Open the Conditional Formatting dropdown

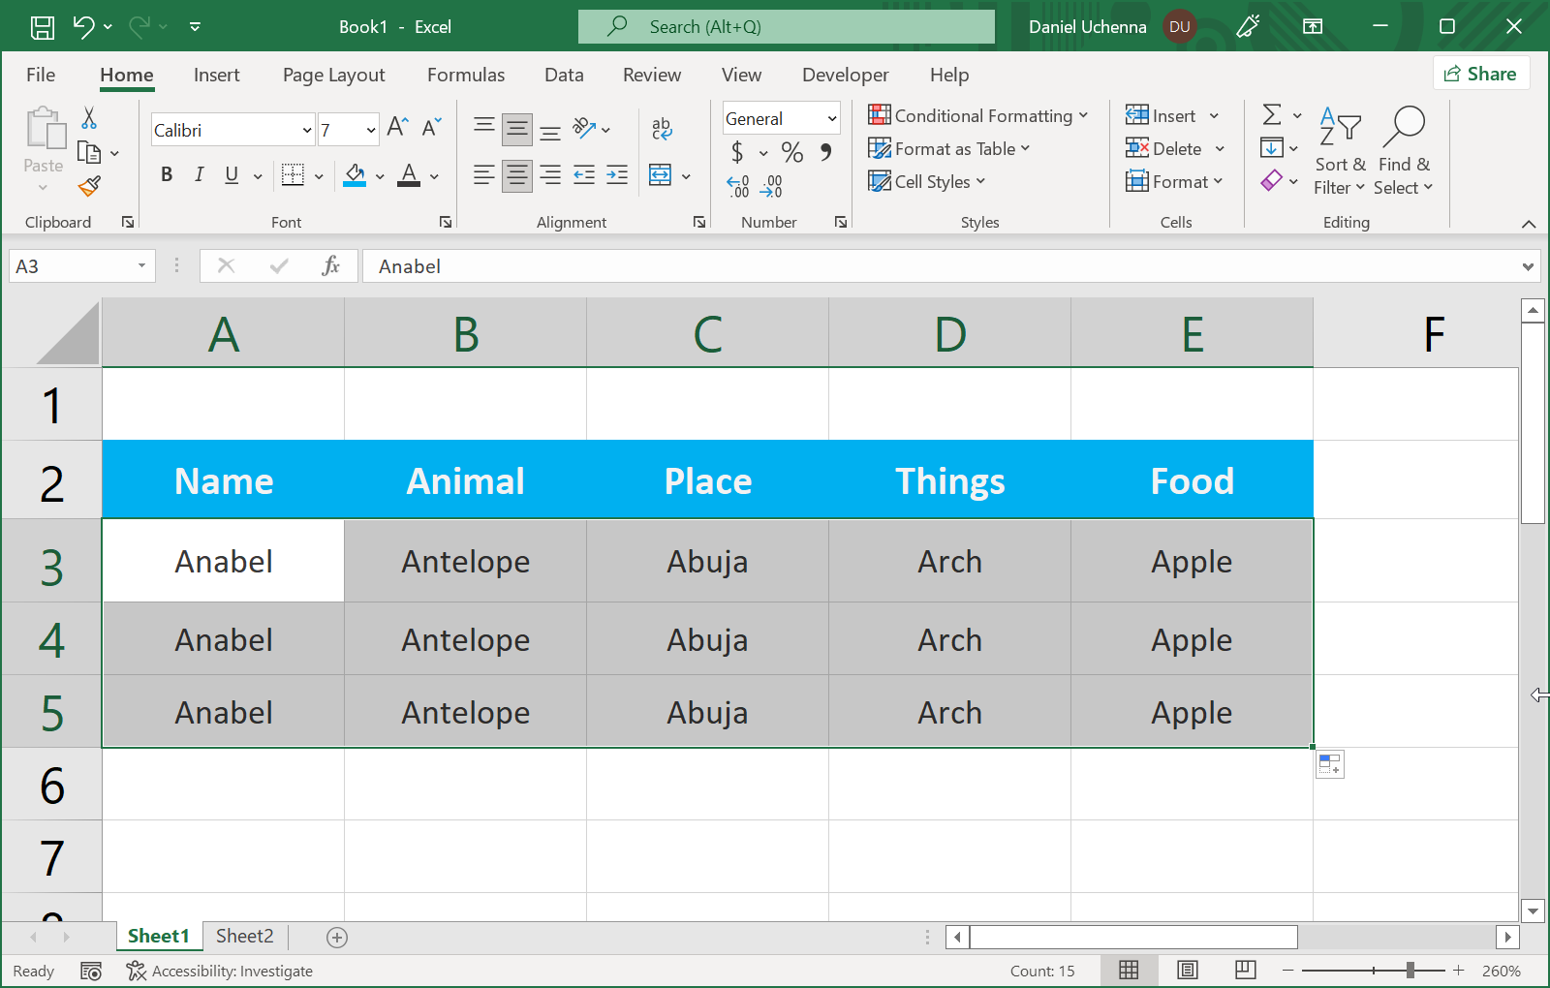click(978, 116)
